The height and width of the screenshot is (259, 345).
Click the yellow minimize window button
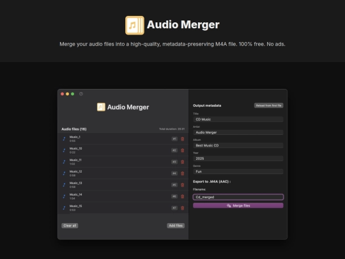(67, 94)
